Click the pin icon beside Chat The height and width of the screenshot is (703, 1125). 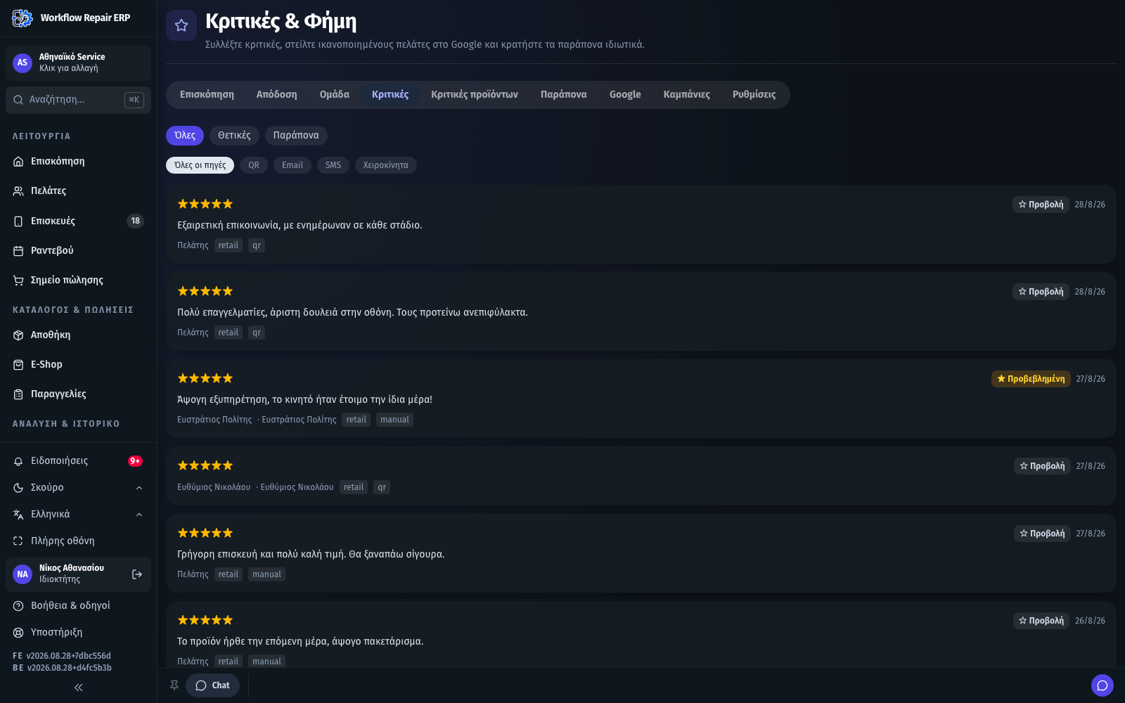[174, 685]
